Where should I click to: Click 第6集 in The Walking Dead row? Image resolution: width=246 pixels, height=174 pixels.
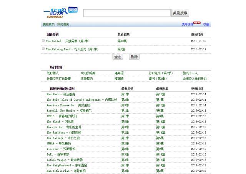[x=121, y=49]
